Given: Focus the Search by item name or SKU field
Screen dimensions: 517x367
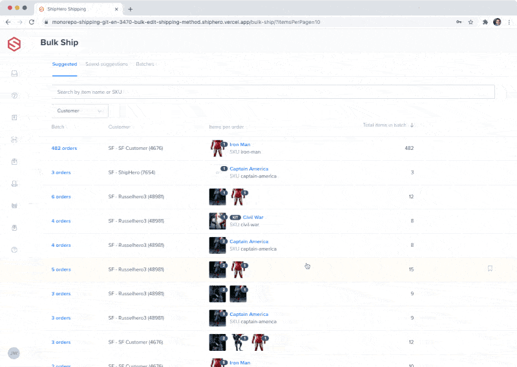Looking at the screenshot, I should click(x=273, y=92).
